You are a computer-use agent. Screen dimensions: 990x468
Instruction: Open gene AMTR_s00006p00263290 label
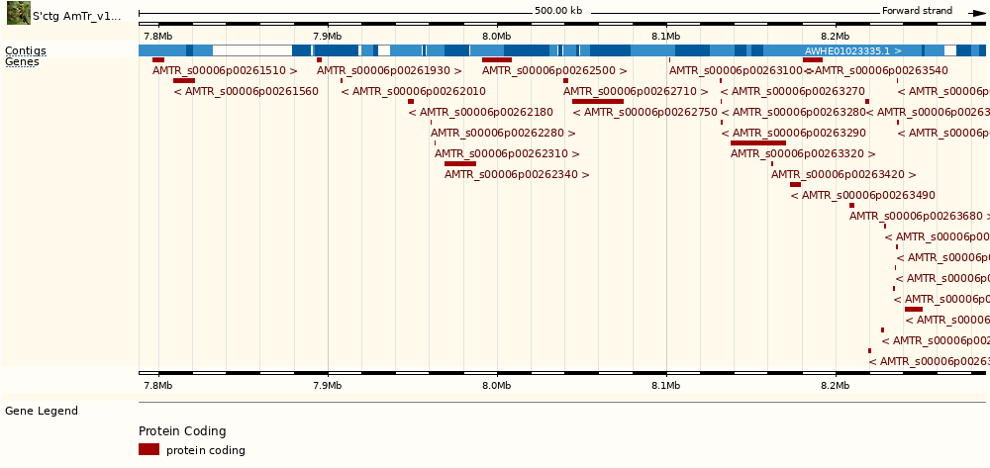(x=794, y=134)
